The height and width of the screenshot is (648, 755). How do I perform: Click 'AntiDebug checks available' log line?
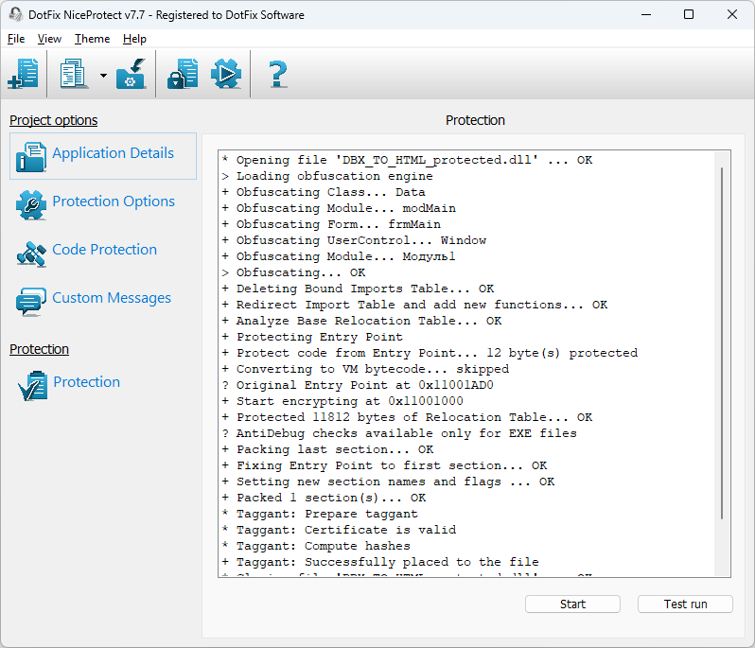pos(399,434)
